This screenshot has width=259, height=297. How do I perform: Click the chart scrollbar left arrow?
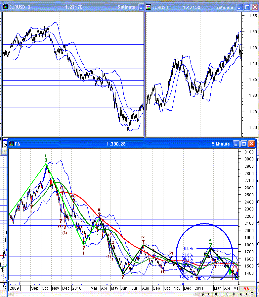coord(11,294)
